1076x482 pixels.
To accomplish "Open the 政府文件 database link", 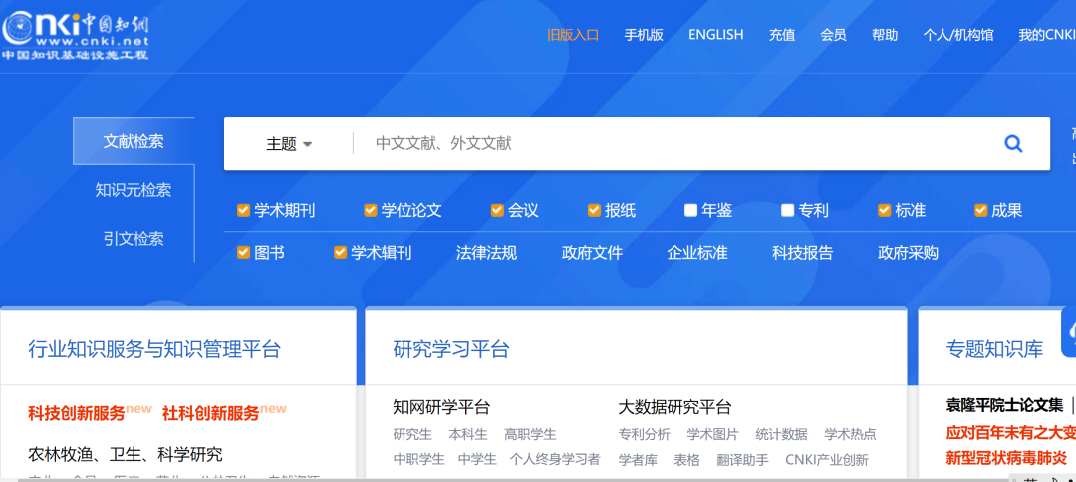I will [592, 253].
